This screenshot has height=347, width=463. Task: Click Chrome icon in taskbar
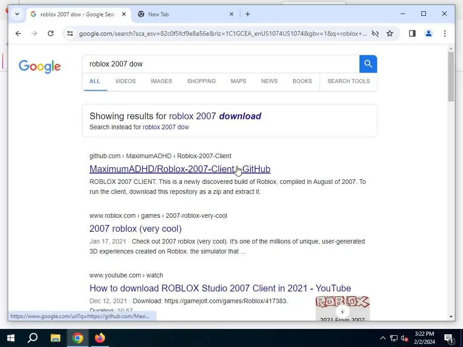tap(78, 338)
